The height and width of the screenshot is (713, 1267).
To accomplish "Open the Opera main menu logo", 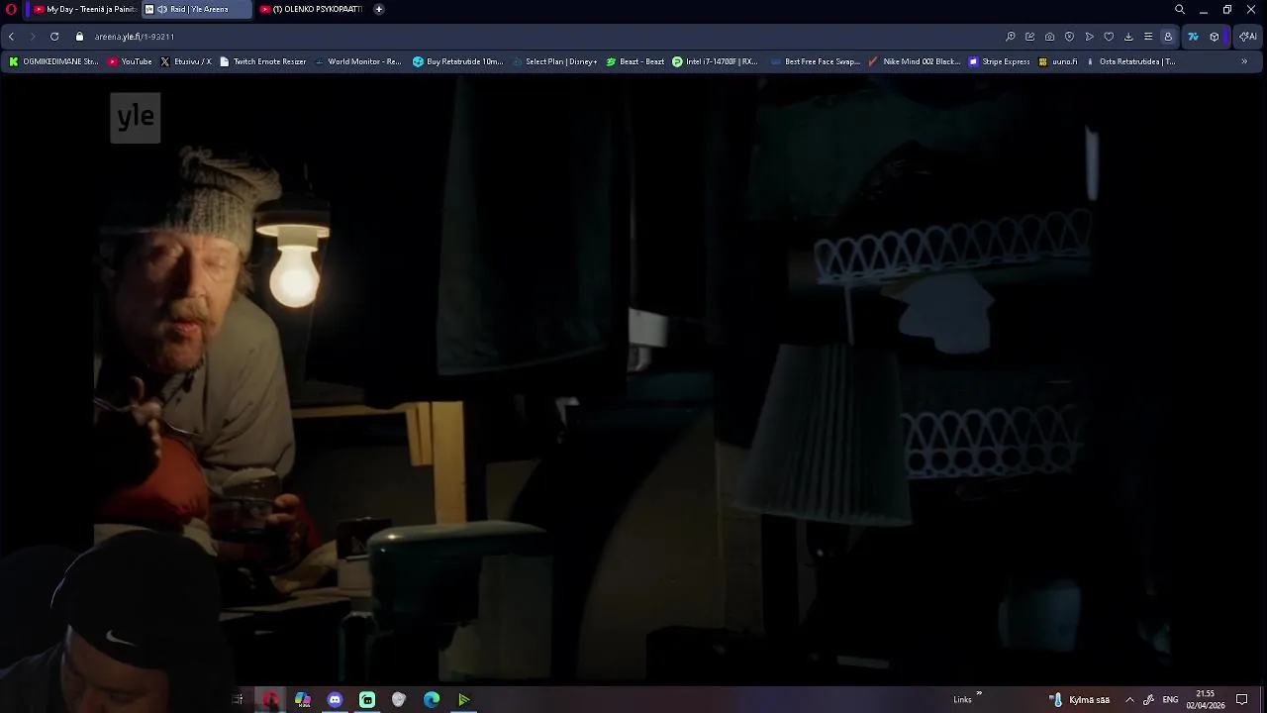I will pos(11,9).
